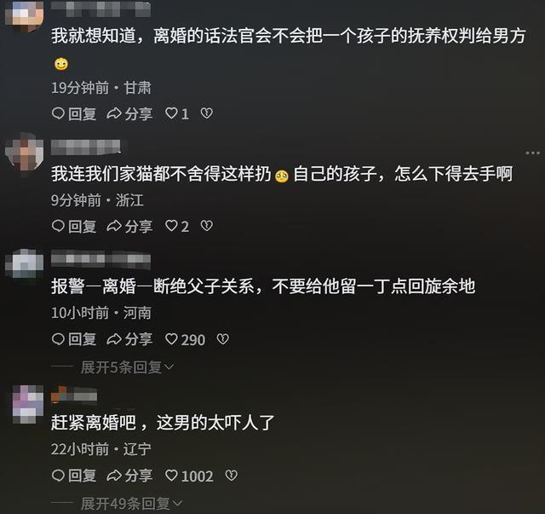Expand 展开49条回复 replies
Viewport: 545px width, 514px height.
coord(131,504)
